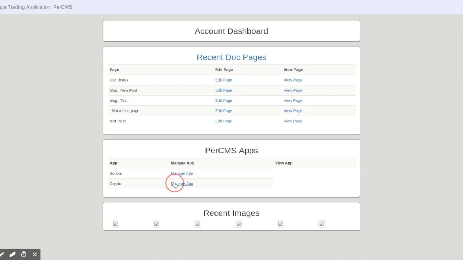This screenshot has height=260, width=463.
Task: View the blog : Test page
Action: [x=293, y=100]
